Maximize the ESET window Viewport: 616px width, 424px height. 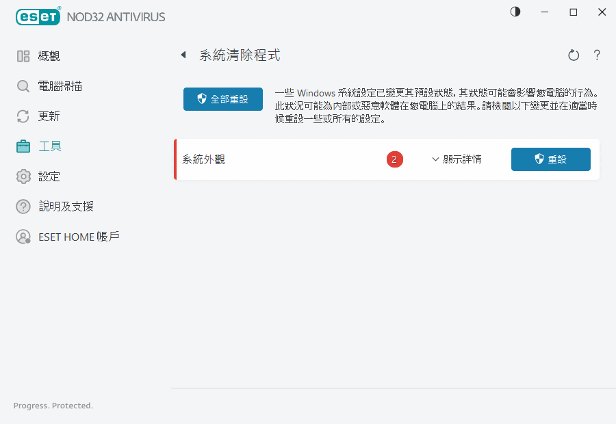(x=573, y=12)
